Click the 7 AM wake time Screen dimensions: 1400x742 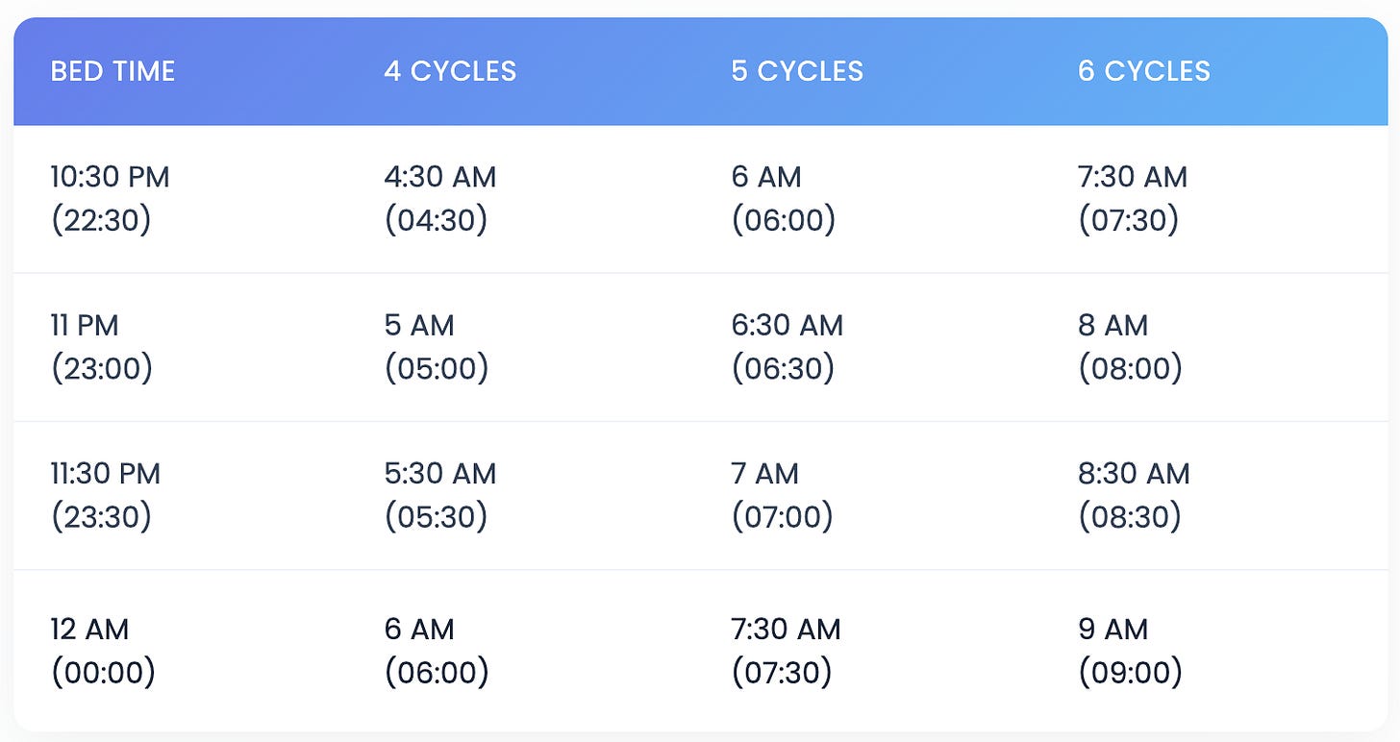(x=782, y=495)
